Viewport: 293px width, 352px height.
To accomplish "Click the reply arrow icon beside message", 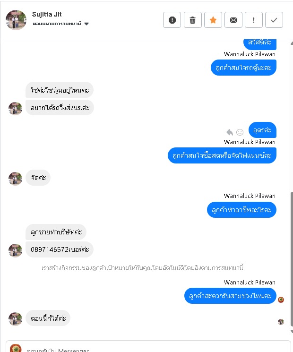I will pos(230,132).
